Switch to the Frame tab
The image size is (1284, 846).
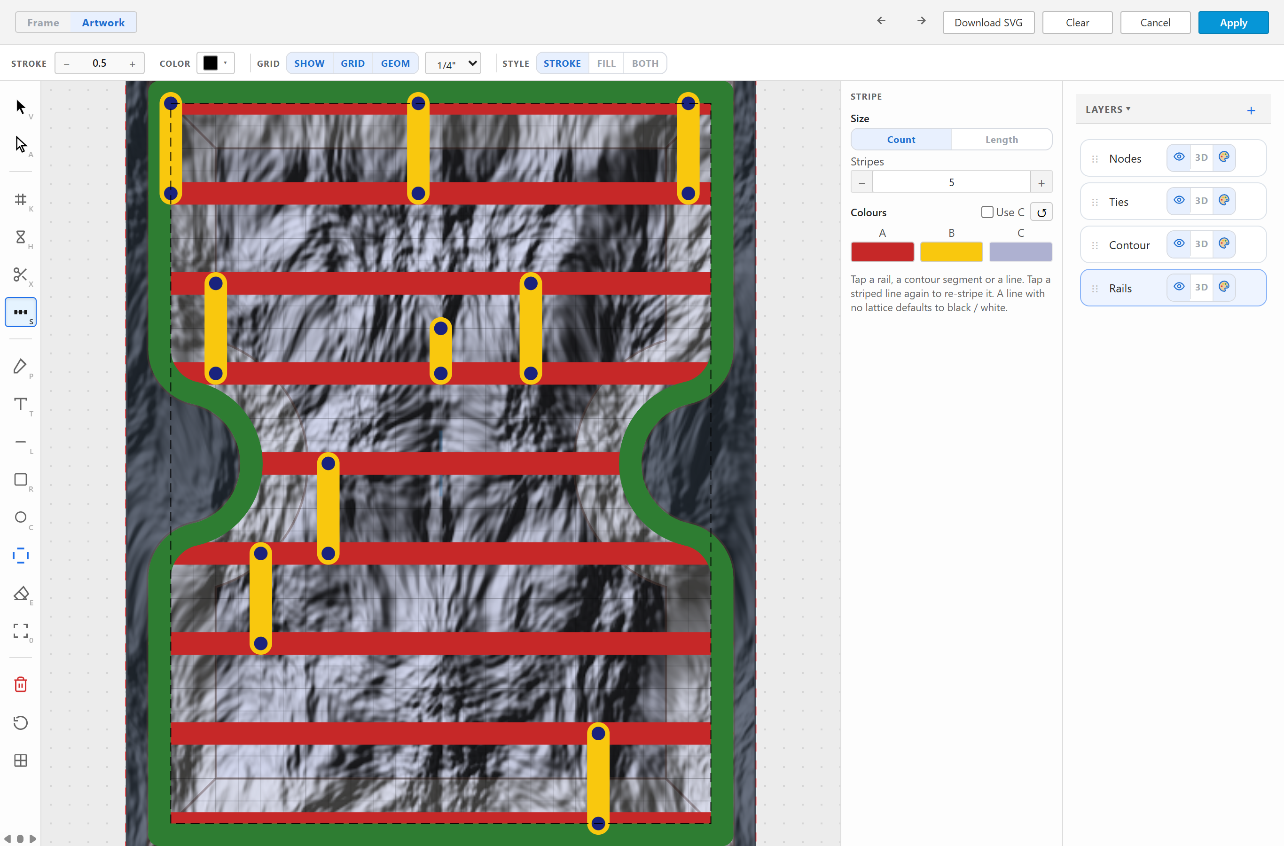click(x=43, y=23)
